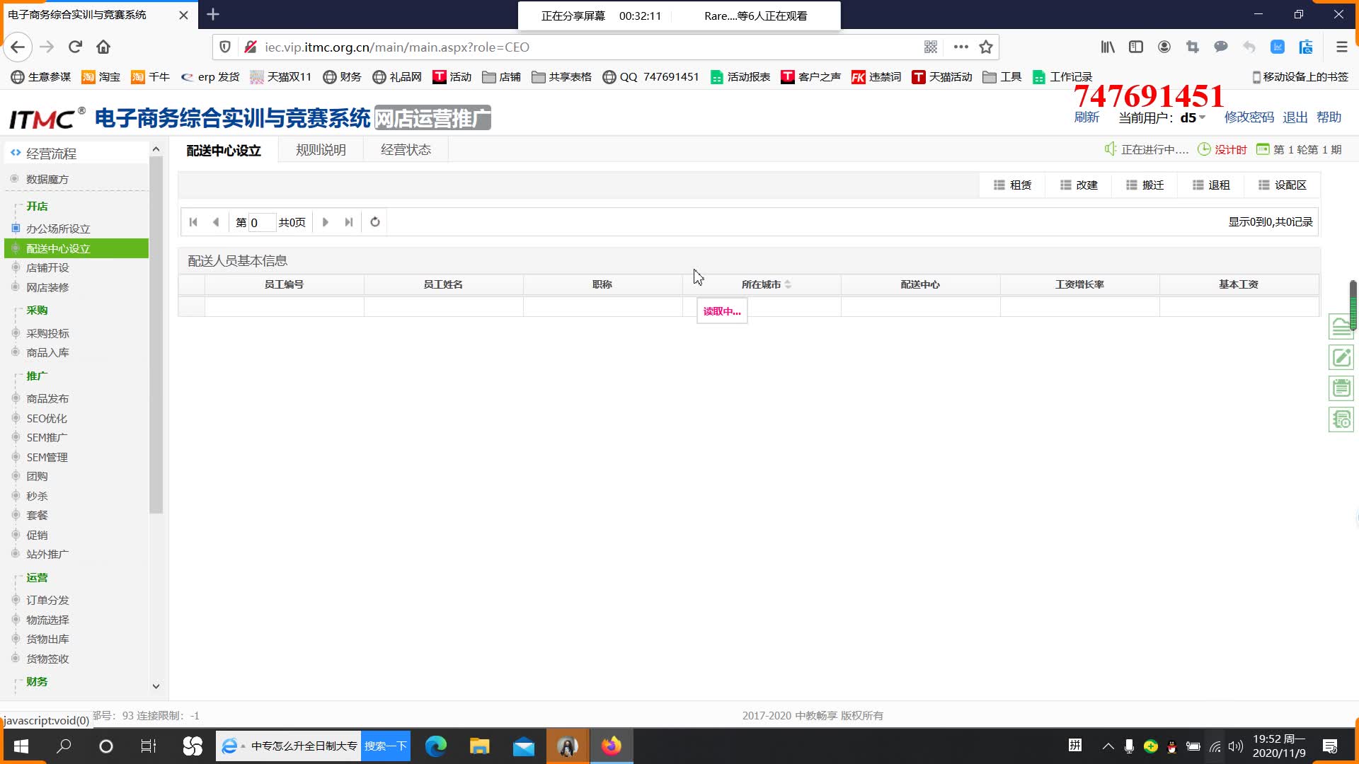Open Firefox home page icon
Viewport: 1359px width, 764px height.
[103, 47]
